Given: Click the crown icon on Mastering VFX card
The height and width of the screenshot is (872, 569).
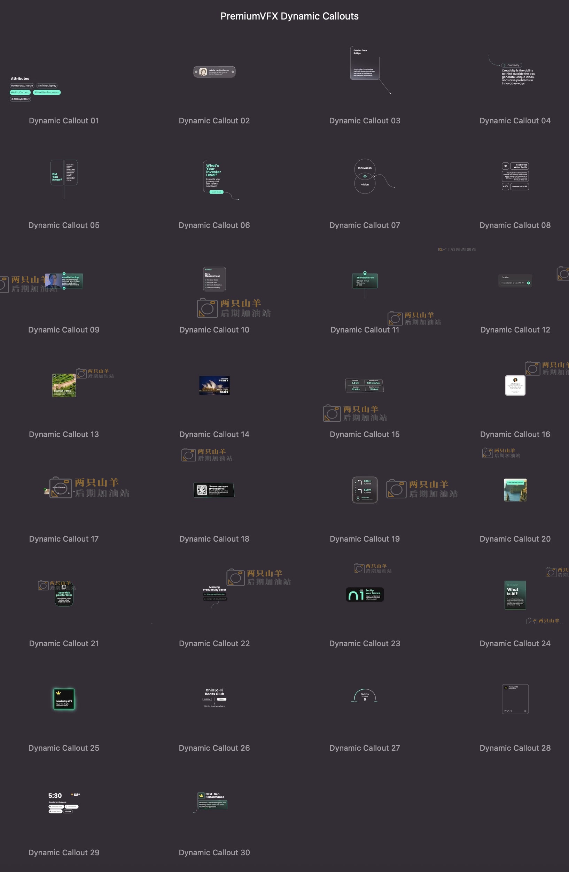Looking at the screenshot, I should (x=59, y=693).
